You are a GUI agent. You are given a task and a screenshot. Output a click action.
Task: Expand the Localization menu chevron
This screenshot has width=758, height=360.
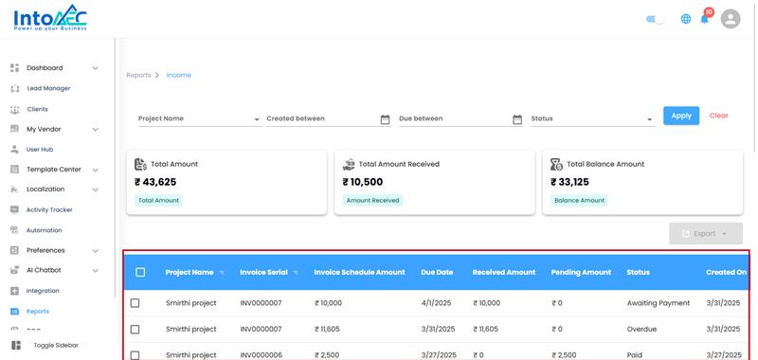point(96,189)
